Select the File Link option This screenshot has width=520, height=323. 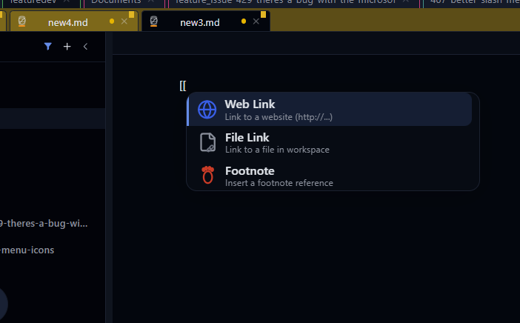click(330, 142)
